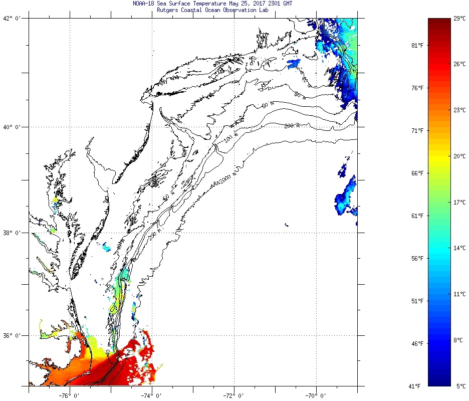Pick the cyan band near 14°C on the color bar
This screenshot has height=401, width=469.
tap(439, 248)
